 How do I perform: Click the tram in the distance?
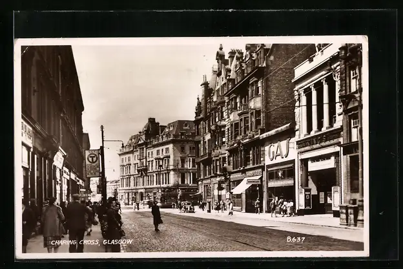(x=169, y=196)
